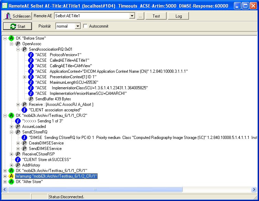Expand the Warnung Testfrau_6/1/2_CR/1 node
Viewport: 259px width, 201px height.
coord(5,176)
